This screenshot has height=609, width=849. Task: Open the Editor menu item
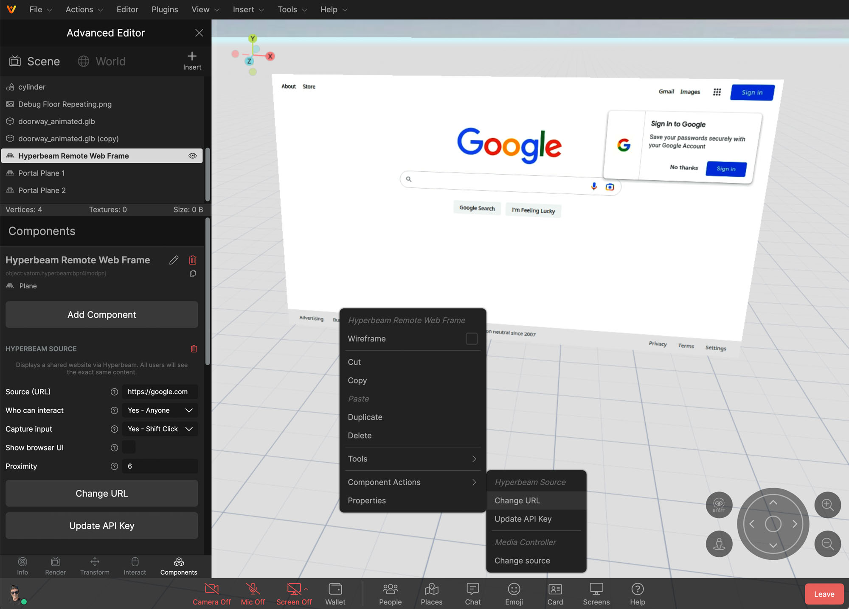(127, 9)
